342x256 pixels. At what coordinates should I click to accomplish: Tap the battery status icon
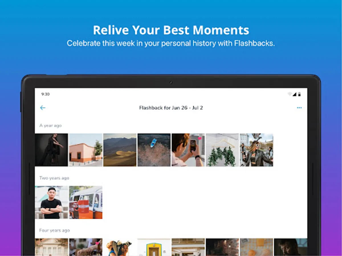(299, 94)
